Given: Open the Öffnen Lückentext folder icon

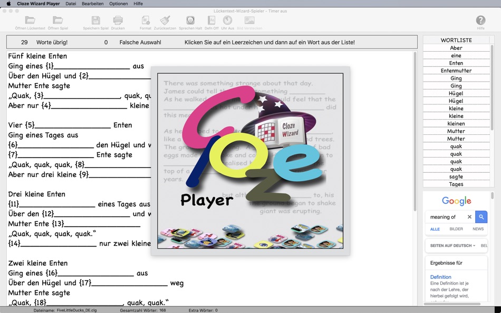Looking at the screenshot, I should click(x=30, y=21).
